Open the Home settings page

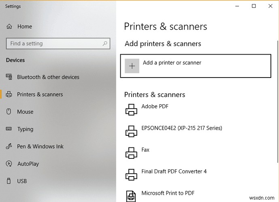pos(25,26)
